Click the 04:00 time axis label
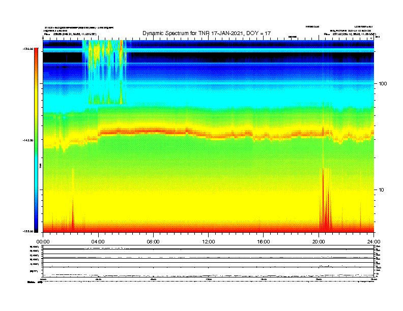This screenshot has width=403, height=311. [98, 242]
